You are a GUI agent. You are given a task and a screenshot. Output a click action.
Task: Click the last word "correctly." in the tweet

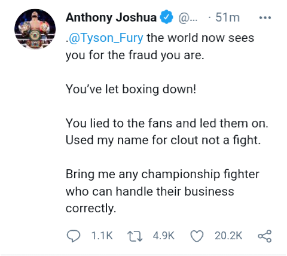91,209
